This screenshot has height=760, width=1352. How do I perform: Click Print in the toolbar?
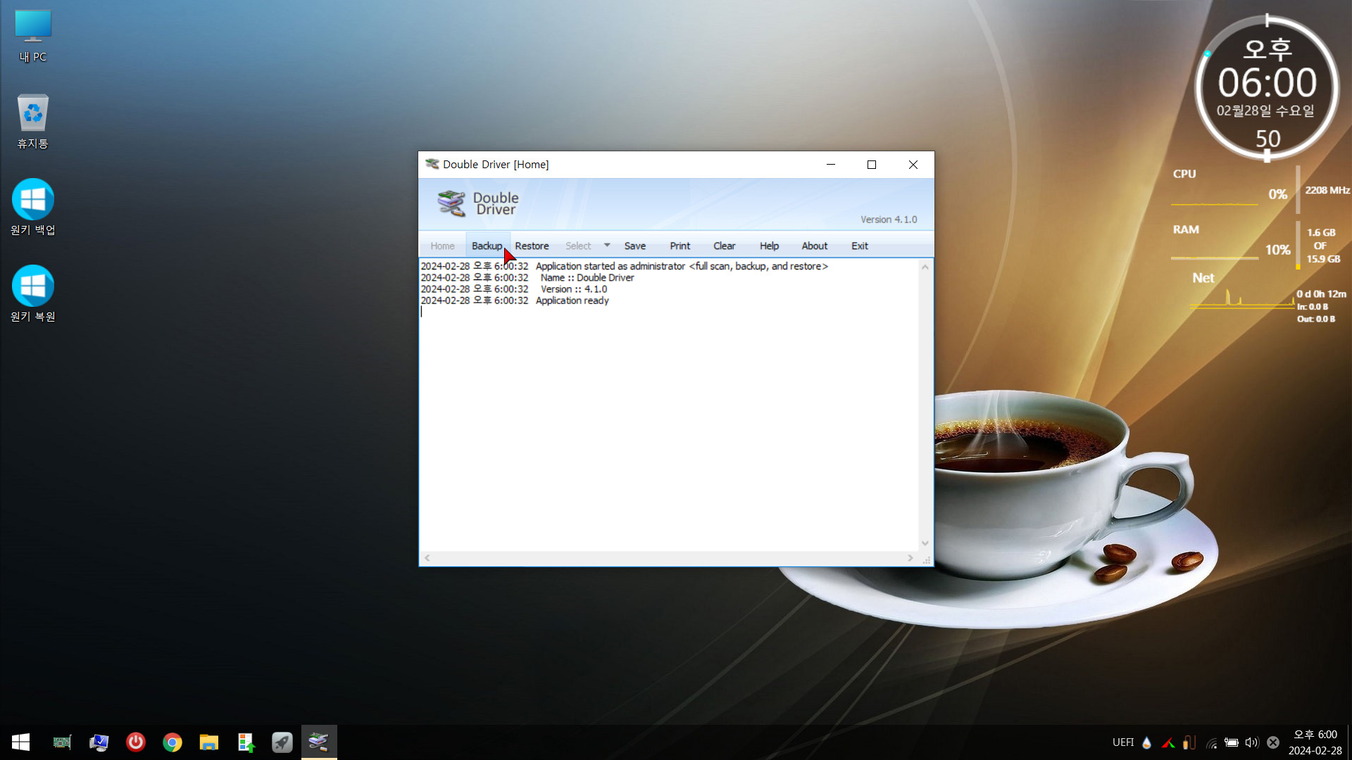(680, 246)
